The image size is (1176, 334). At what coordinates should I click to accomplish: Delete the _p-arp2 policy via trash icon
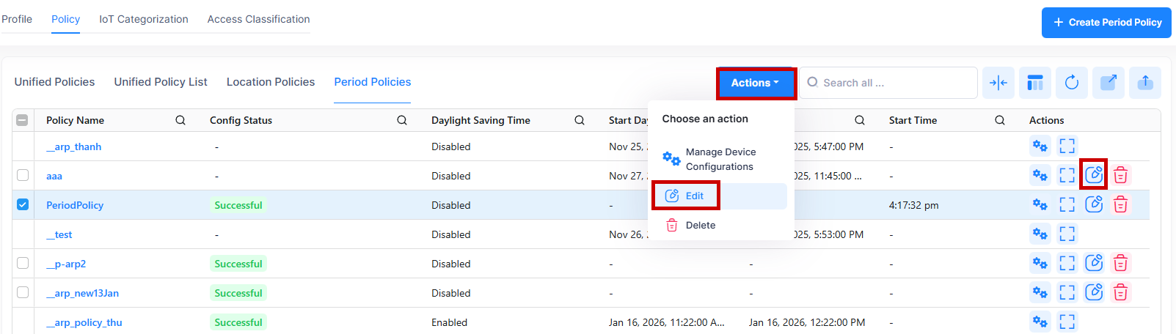click(x=1120, y=264)
